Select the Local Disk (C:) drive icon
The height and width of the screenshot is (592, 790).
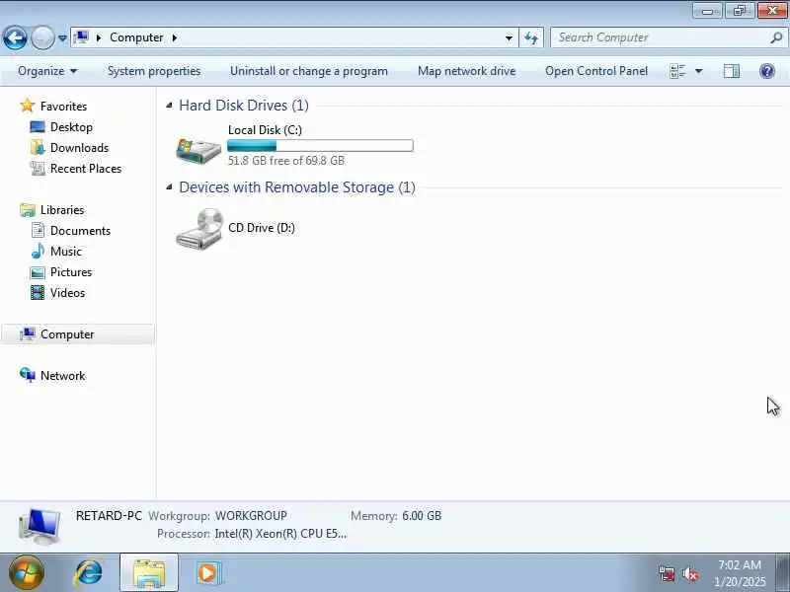click(x=198, y=150)
